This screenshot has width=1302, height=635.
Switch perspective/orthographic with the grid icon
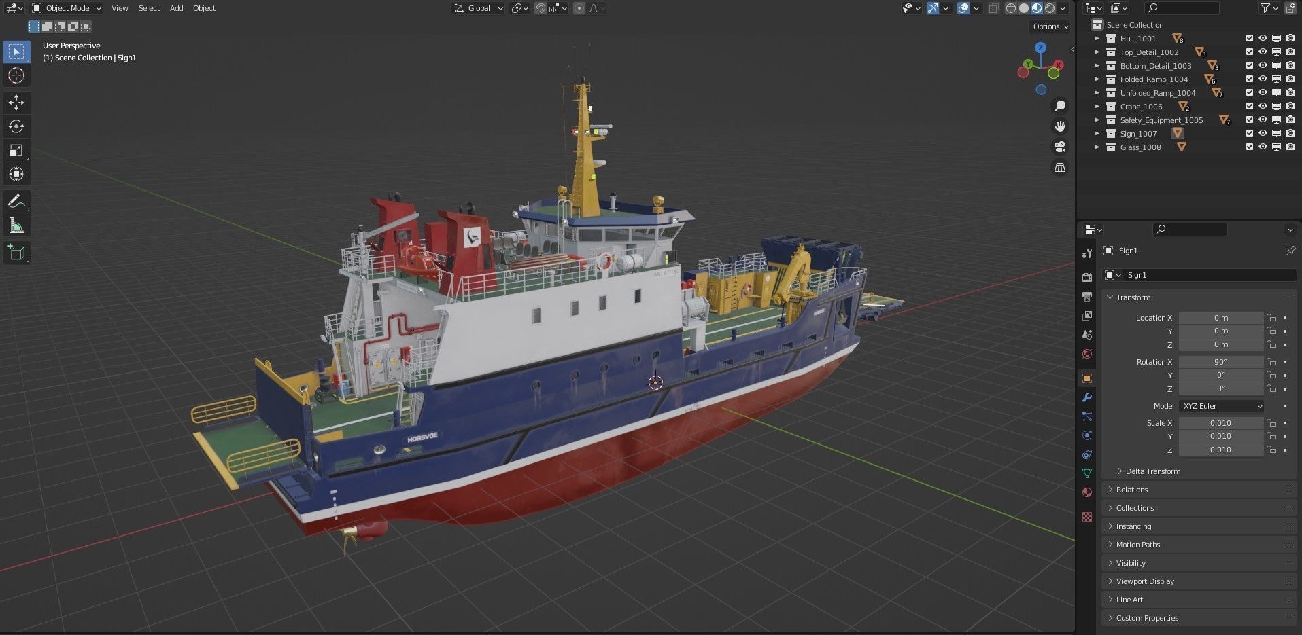click(x=1059, y=167)
